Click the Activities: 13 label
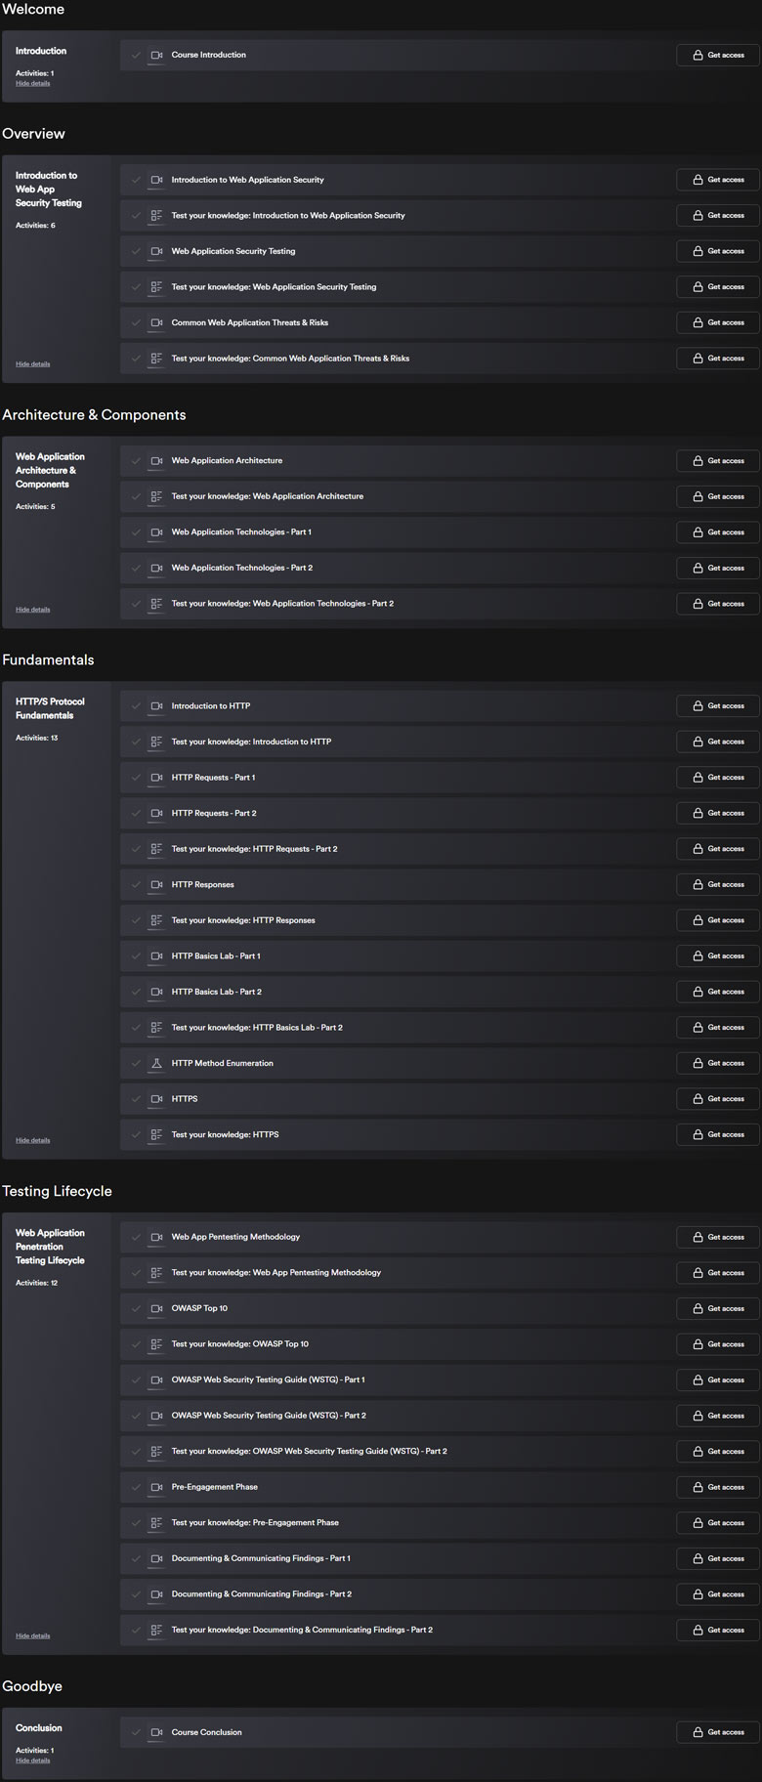 pos(37,738)
